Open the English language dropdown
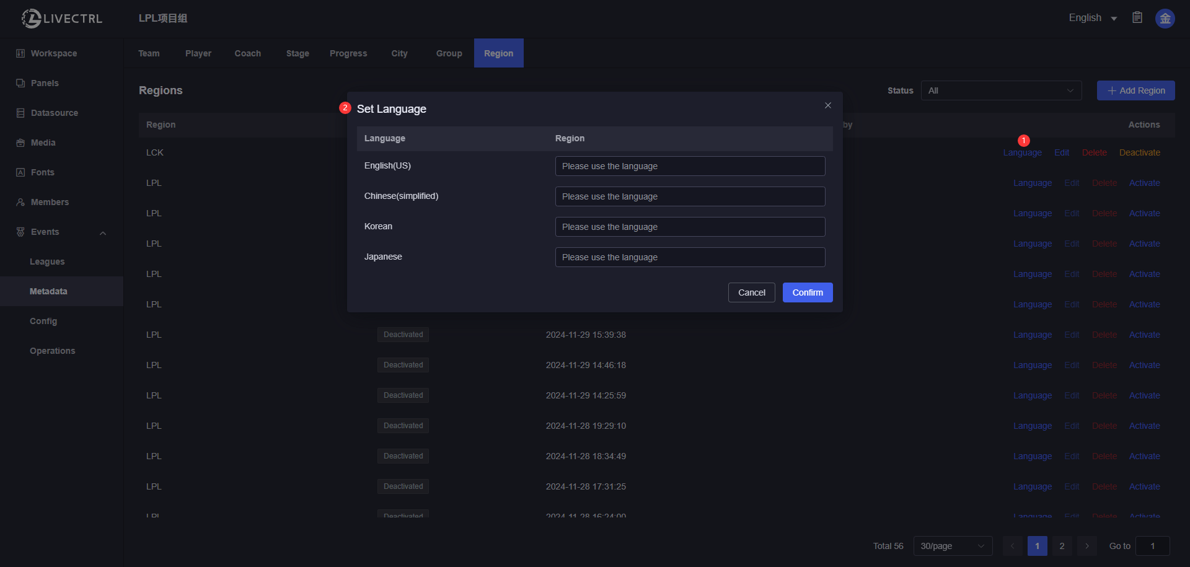Screen dimensions: 1190x567 [x=1093, y=18]
